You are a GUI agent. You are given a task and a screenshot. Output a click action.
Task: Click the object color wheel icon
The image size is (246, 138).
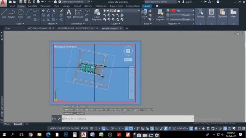click(168, 11)
